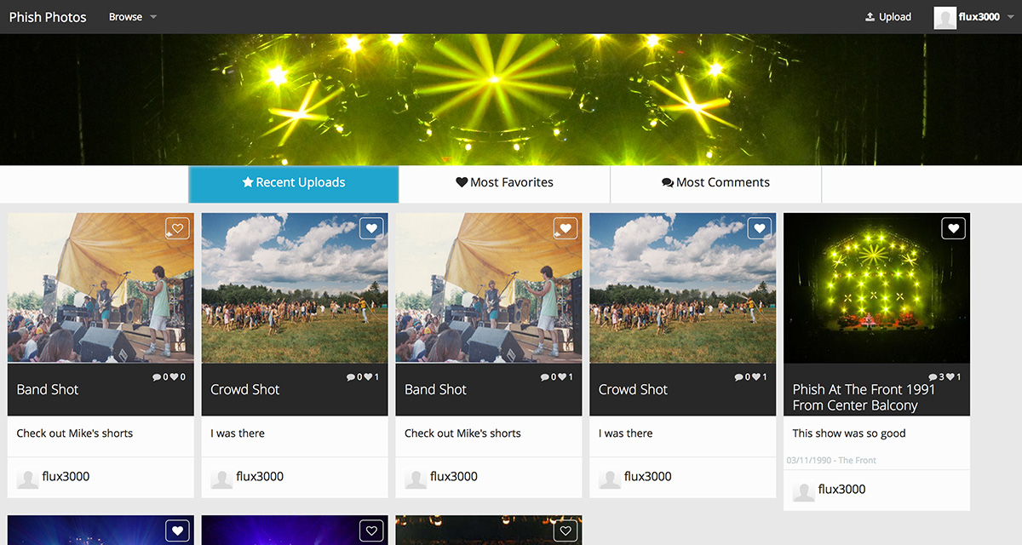Click uploader avatar on Band Shot with 1 favorite

point(416,477)
